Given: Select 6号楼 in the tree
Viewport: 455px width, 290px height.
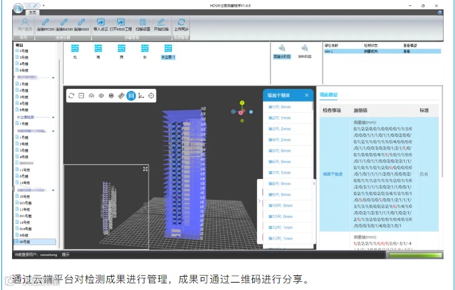Looking at the screenshot, I should coord(22,70).
